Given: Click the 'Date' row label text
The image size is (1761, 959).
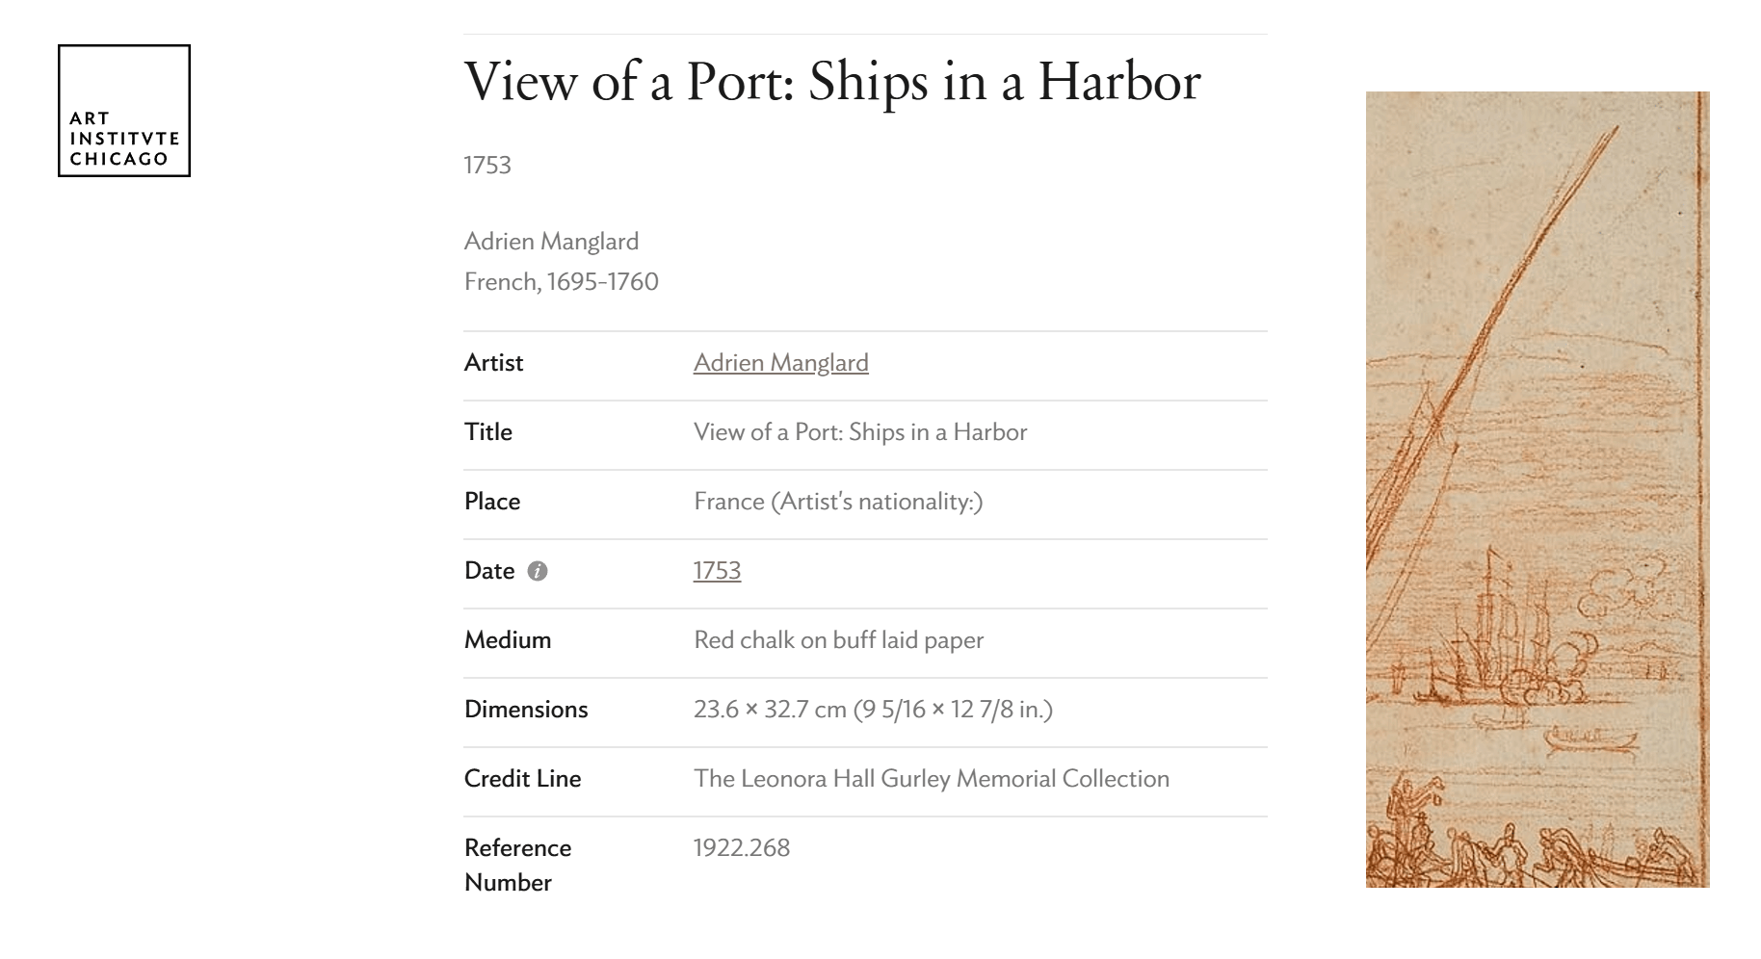Looking at the screenshot, I should [488, 571].
